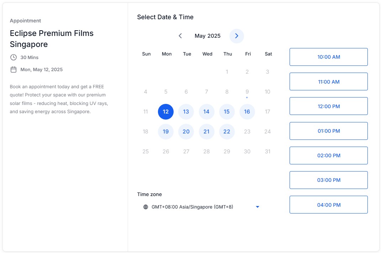
Task: Select May 22 on the calendar
Action: click(227, 132)
